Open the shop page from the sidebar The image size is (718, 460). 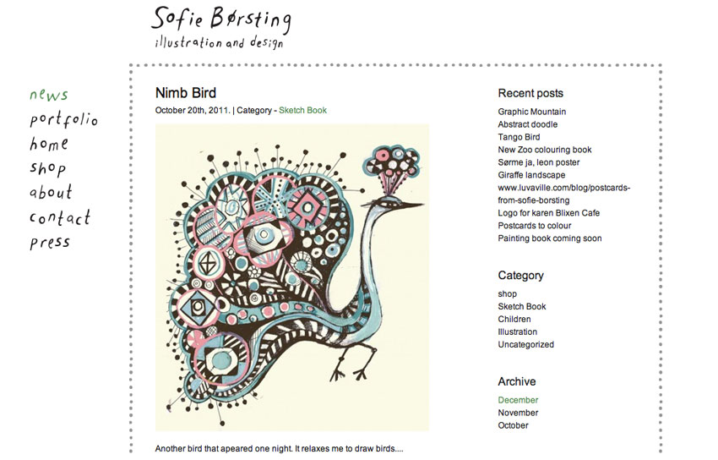[x=47, y=168]
